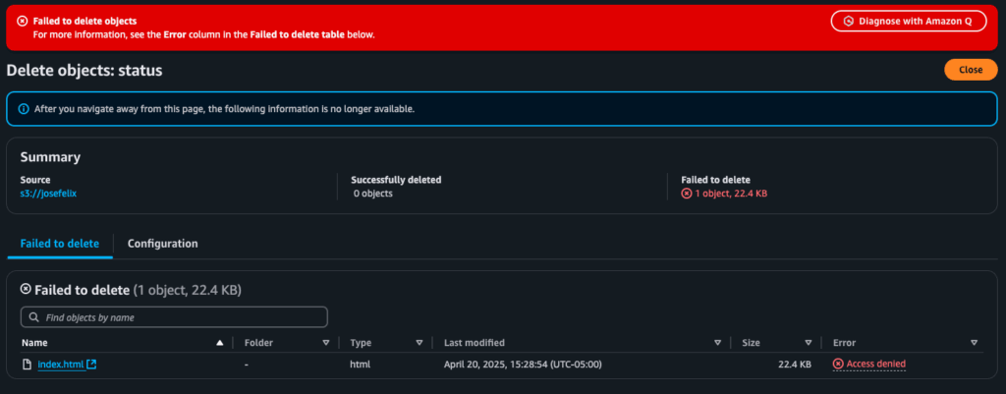This screenshot has width=1006, height=394.
Task: Select the Failed to delete tab
Action: (x=60, y=244)
